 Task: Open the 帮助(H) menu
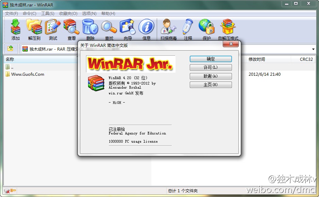click(x=108, y=13)
